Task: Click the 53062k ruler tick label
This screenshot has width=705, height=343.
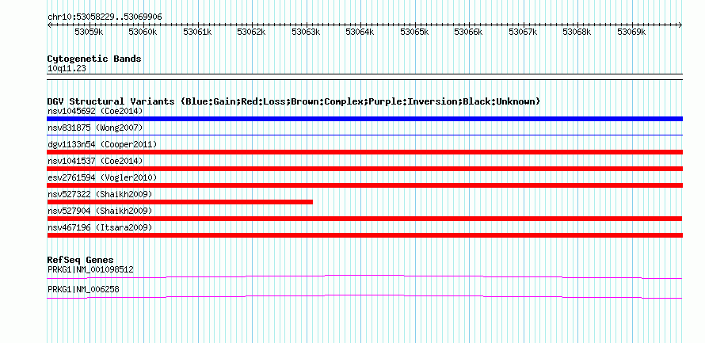Action: (x=252, y=32)
